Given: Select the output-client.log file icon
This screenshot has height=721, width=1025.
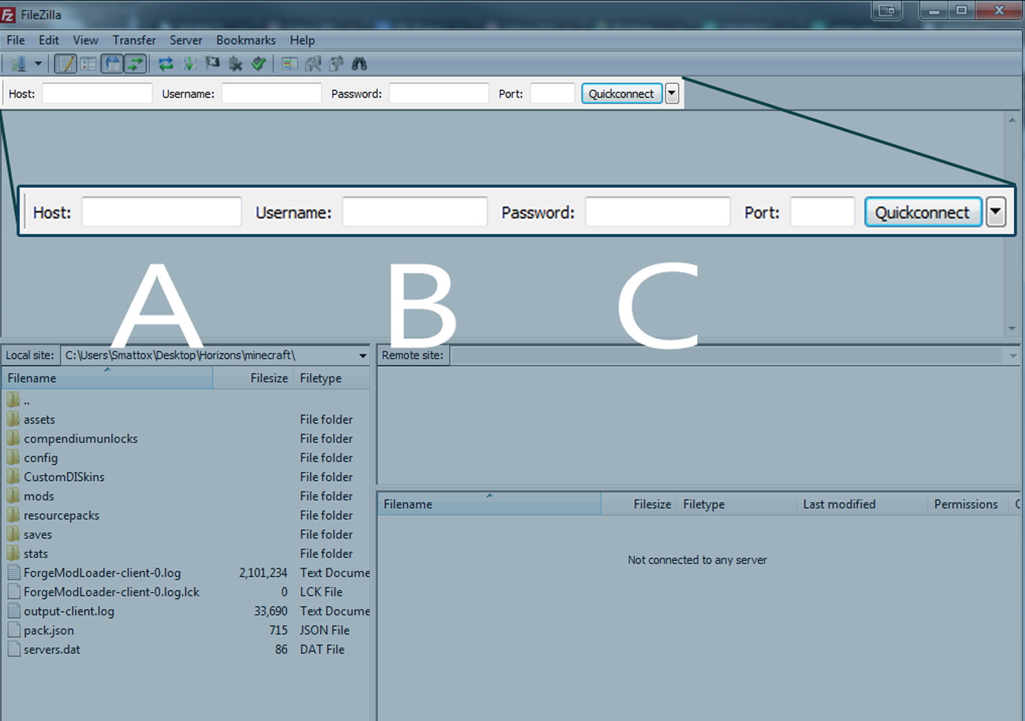Looking at the screenshot, I should [14, 611].
